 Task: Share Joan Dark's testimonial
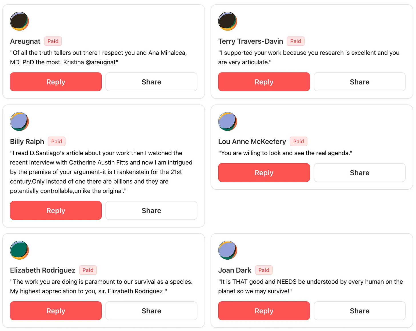click(359, 311)
